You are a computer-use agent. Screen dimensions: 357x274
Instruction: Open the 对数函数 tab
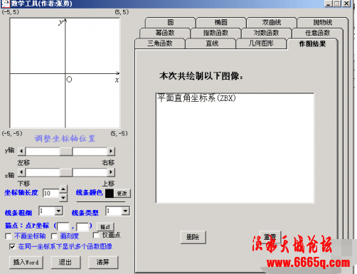[x=266, y=33]
